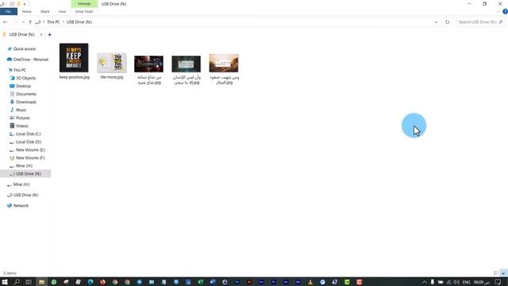
Task: Select New Volume (F:) in sidebar
Action: tap(30, 158)
